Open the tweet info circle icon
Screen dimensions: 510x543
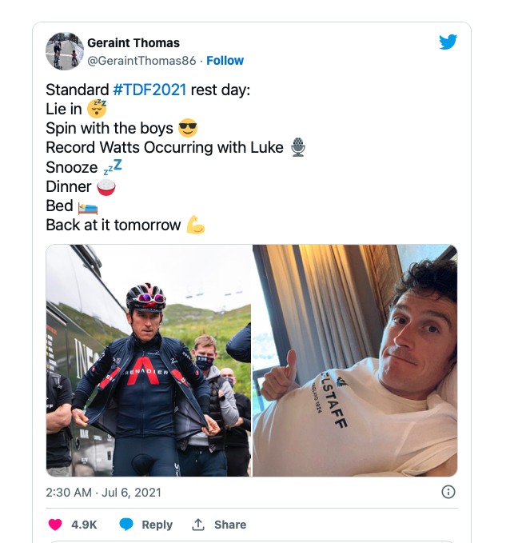(448, 492)
